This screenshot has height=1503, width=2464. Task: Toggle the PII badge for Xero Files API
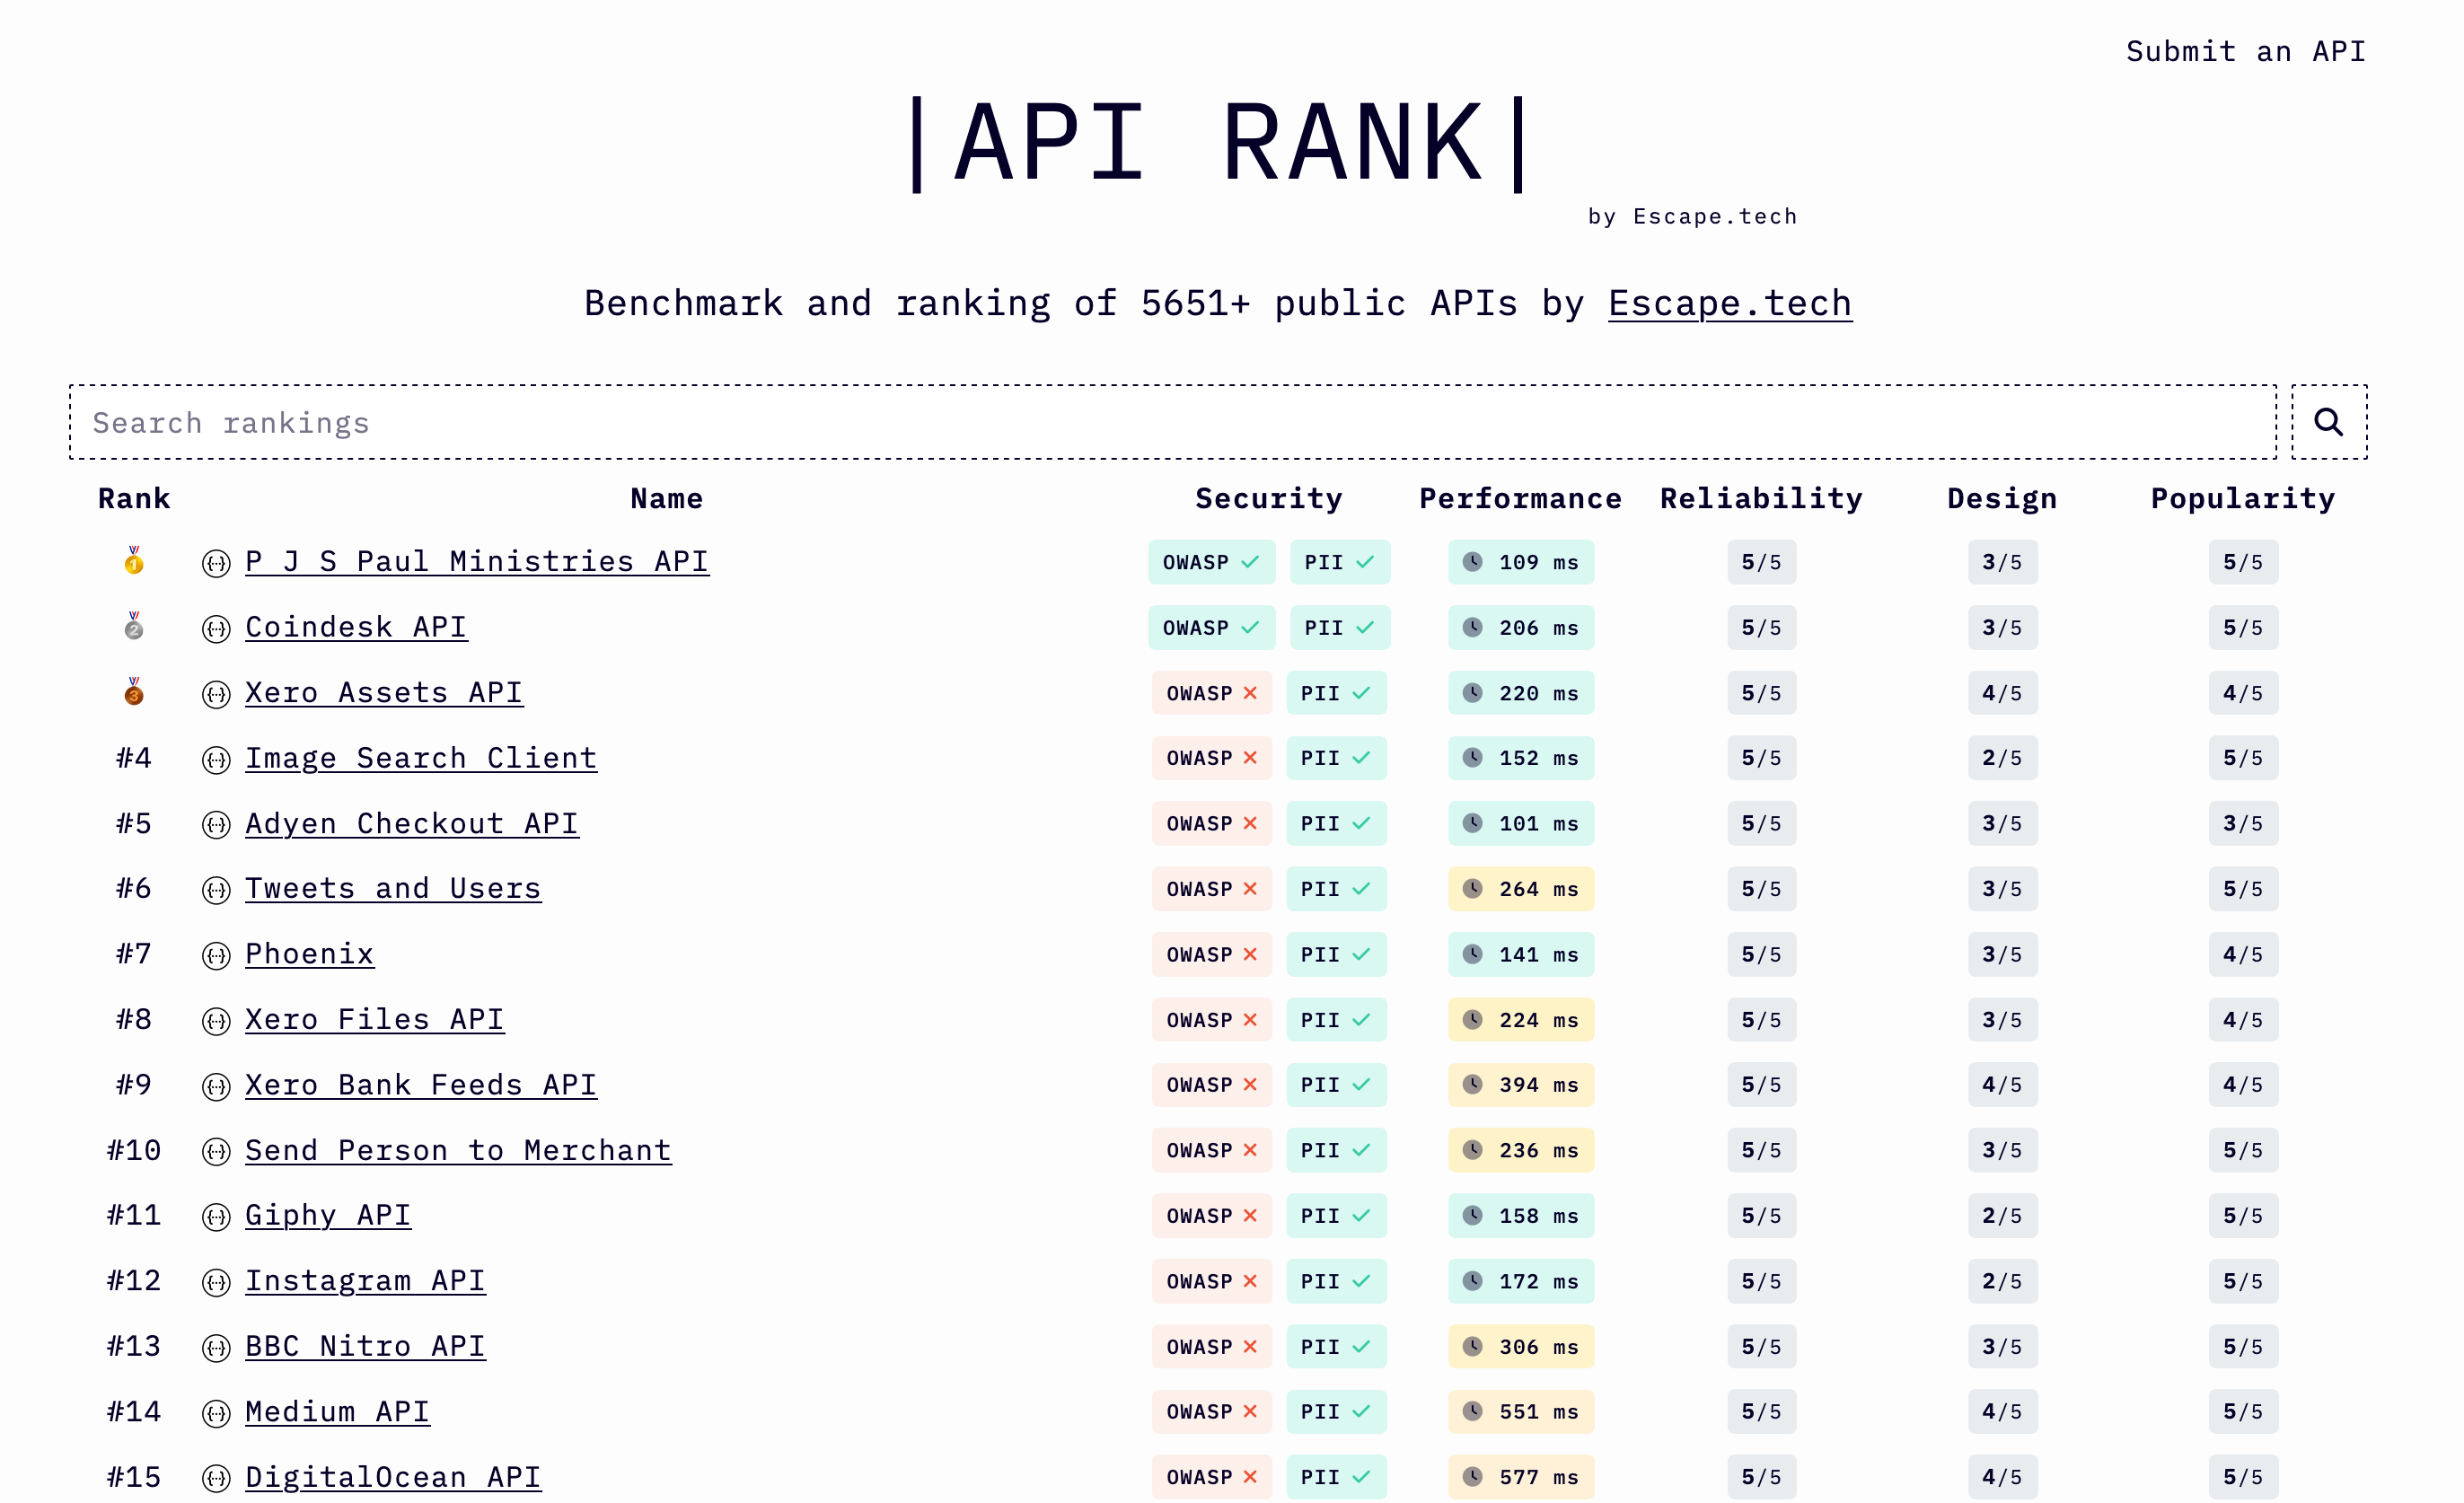point(1337,1020)
